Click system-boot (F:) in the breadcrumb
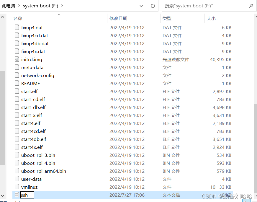The image size is (257, 202). pyautogui.click(x=40, y=6)
